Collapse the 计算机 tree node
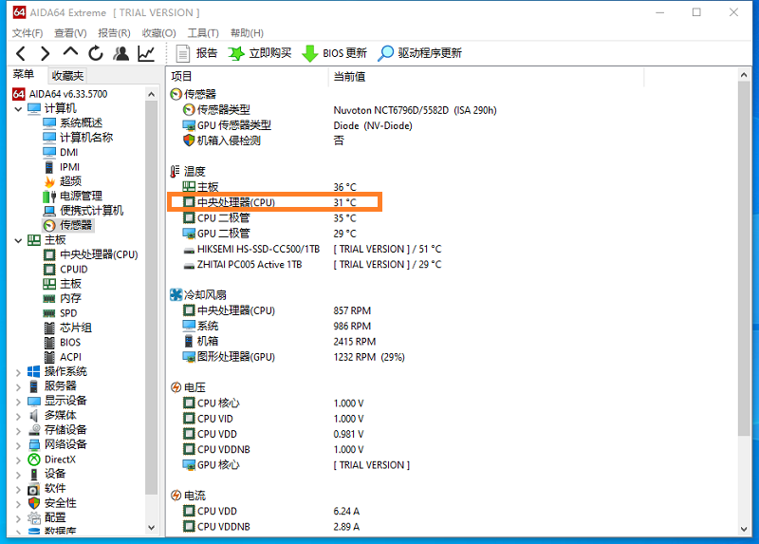 18,108
